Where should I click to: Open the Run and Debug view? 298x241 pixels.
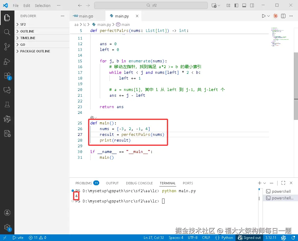[7, 61]
